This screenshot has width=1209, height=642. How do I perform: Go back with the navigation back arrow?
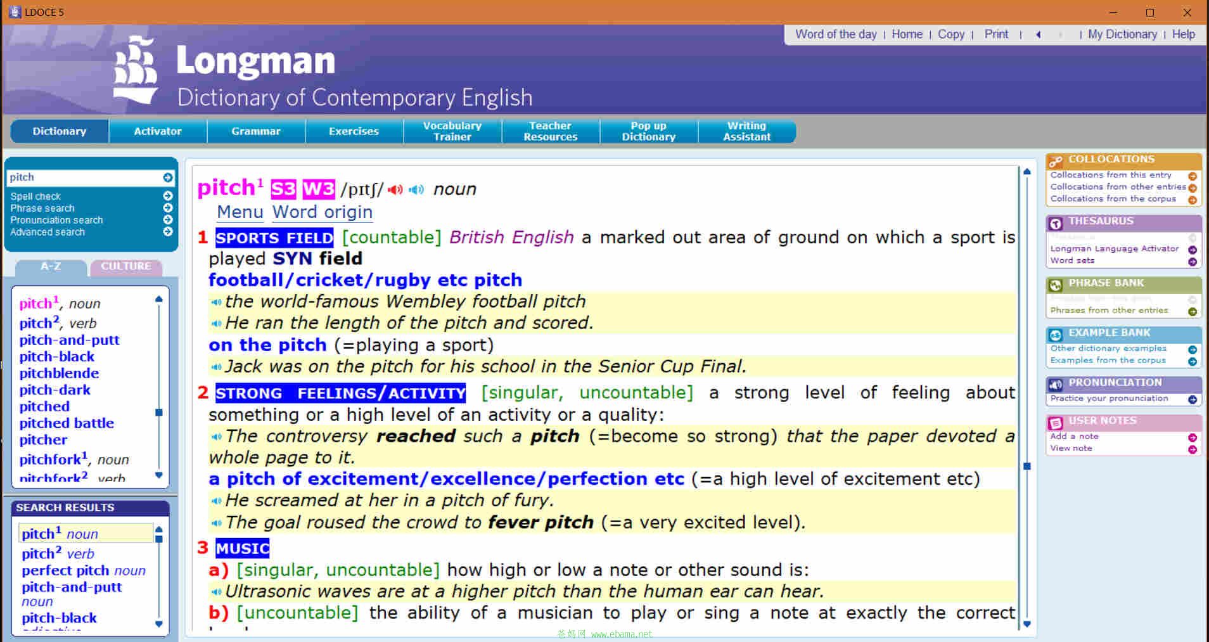click(x=1039, y=35)
